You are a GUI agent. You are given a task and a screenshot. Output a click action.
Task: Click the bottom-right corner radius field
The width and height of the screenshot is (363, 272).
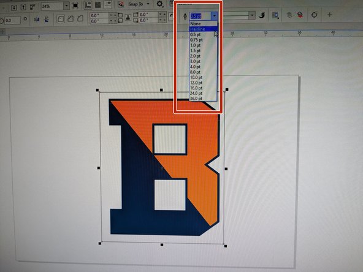click(x=148, y=20)
